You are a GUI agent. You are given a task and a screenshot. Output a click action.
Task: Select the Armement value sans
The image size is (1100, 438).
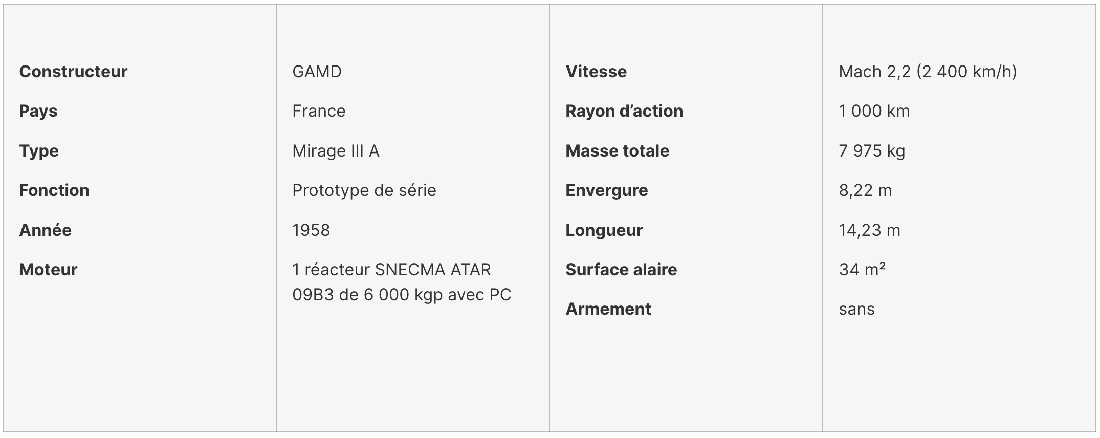856,309
